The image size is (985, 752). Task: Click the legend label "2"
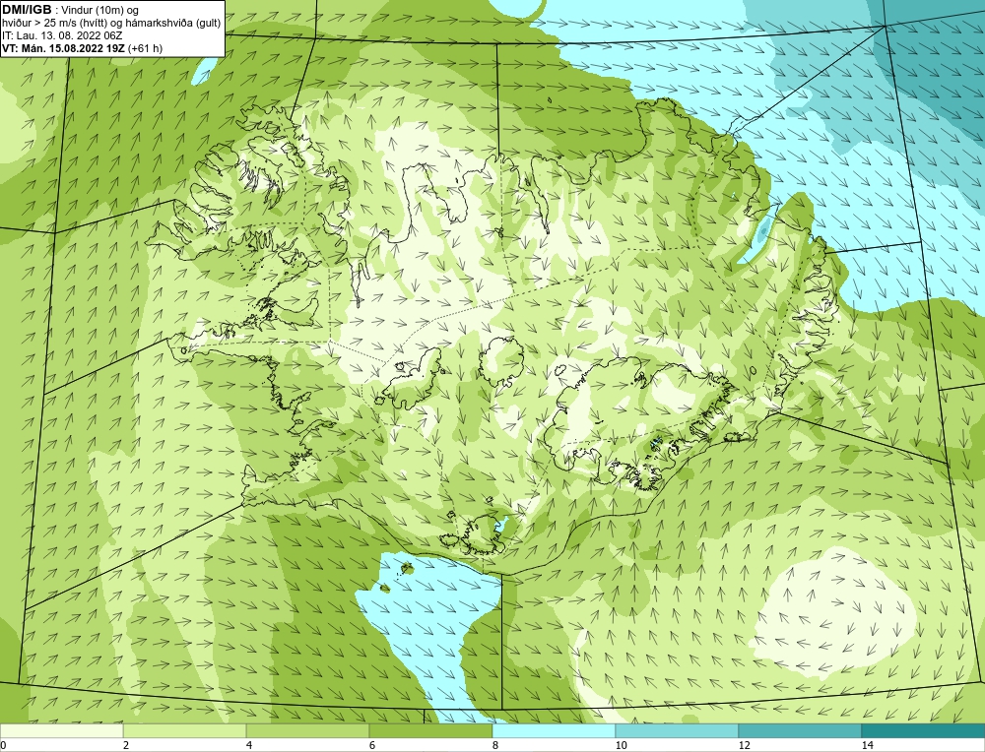[x=126, y=745]
